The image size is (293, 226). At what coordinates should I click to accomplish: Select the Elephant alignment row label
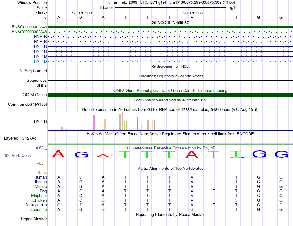point(39,196)
